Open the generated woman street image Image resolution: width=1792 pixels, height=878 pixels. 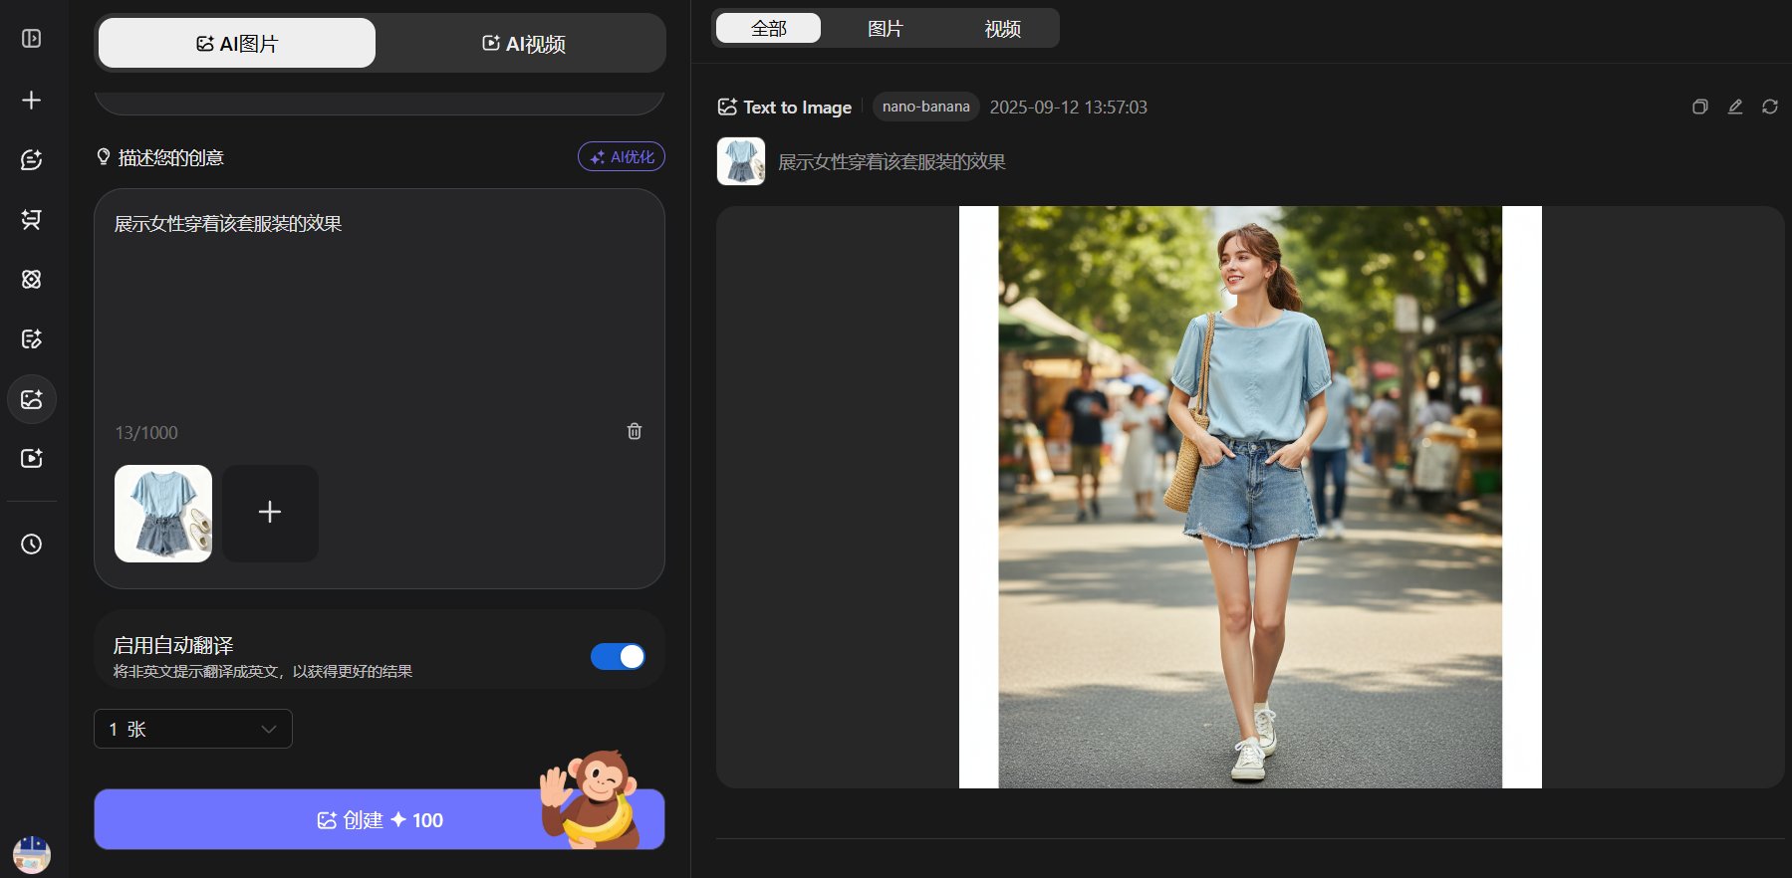tap(1250, 497)
